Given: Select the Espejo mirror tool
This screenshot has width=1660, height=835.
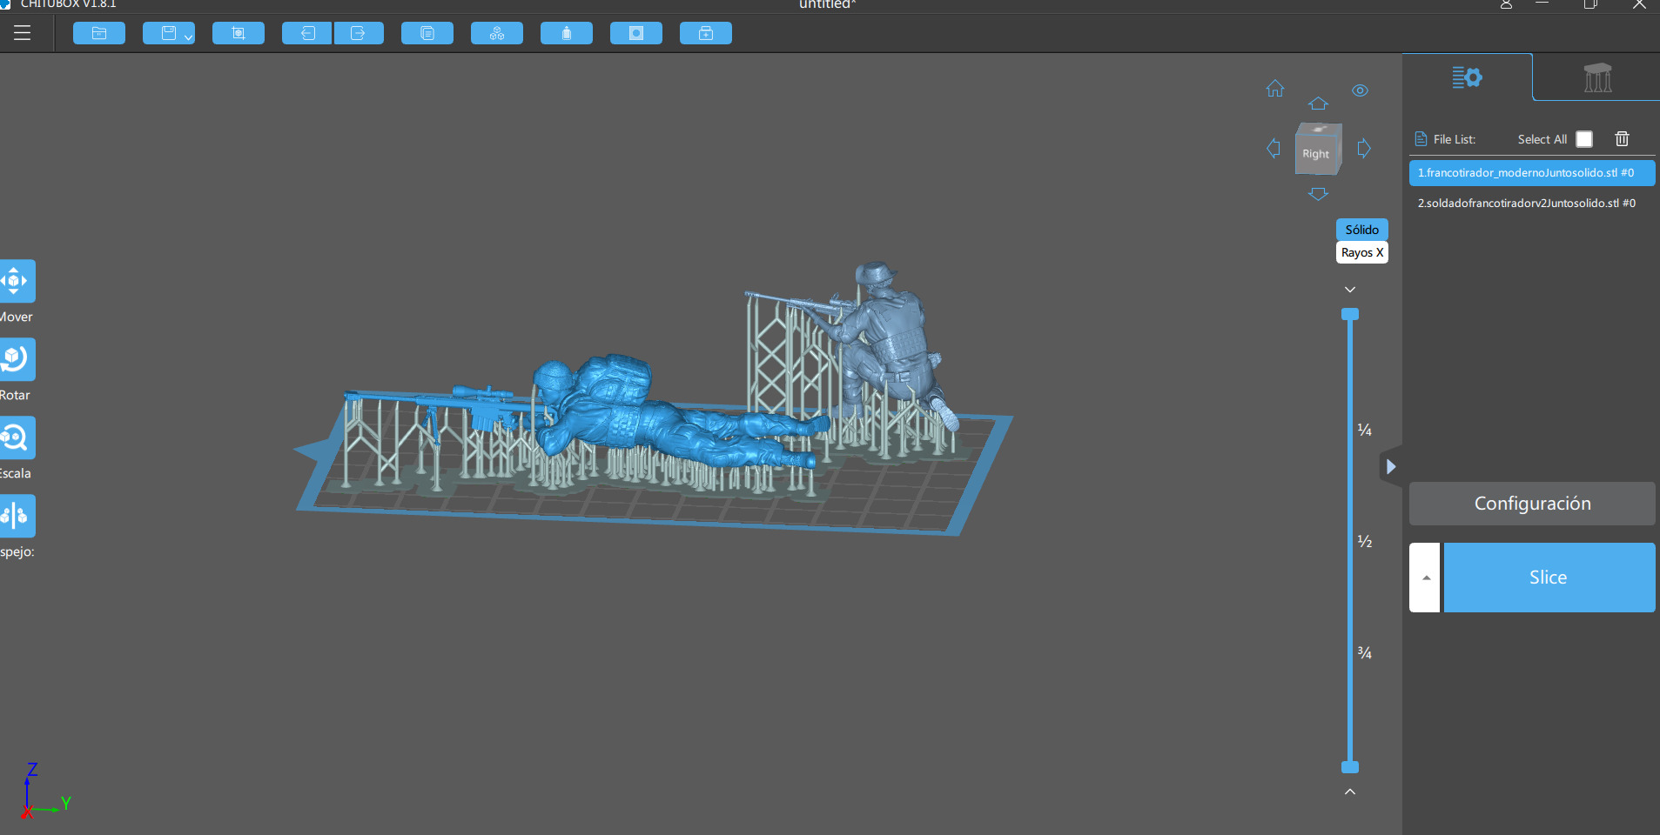Looking at the screenshot, I should (17, 516).
